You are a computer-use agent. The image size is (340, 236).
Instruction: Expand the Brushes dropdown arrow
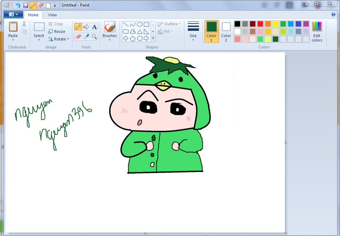[110, 40]
